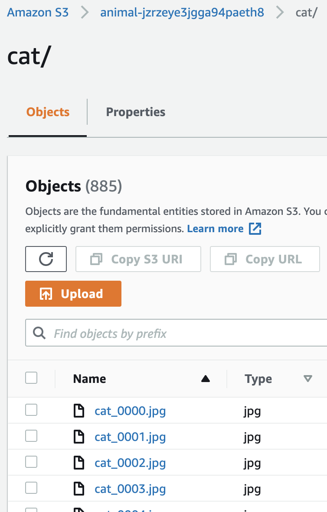
Task: Open the Amazon S3 breadcrumb link
Action: point(38,12)
